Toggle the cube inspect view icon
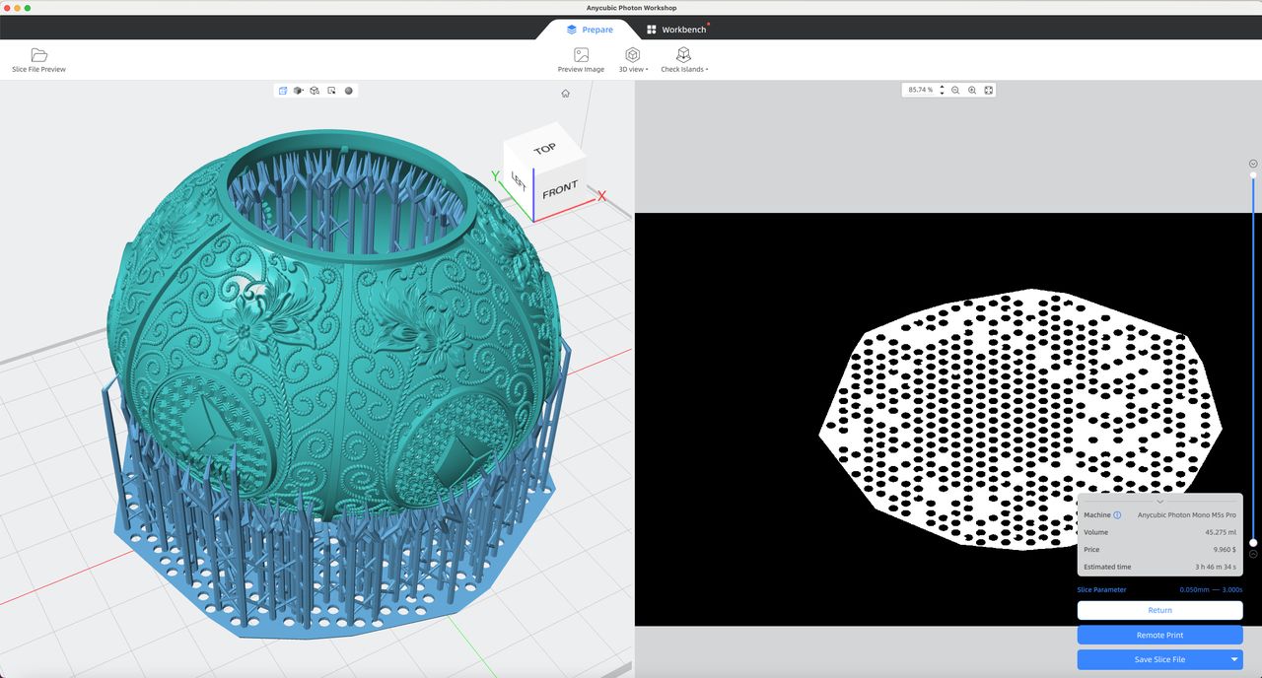1262x678 pixels. 315,91
